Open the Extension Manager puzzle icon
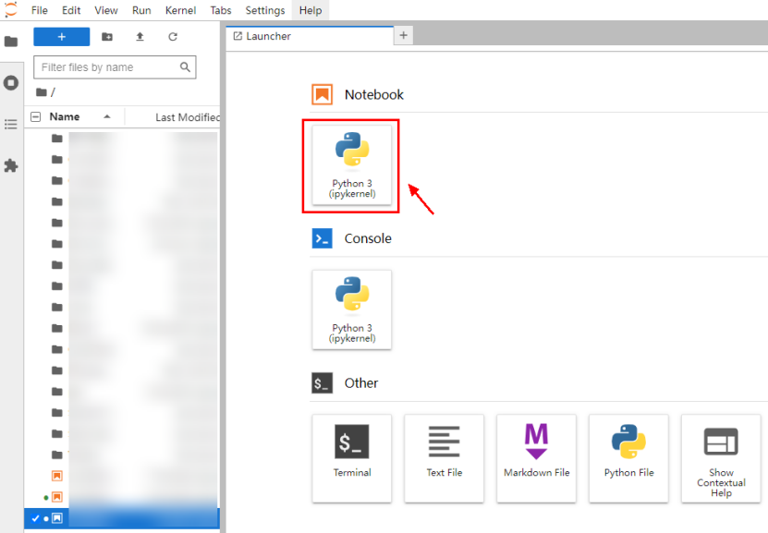This screenshot has width=768, height=533. pyautogui.click(x=11, y=165)
